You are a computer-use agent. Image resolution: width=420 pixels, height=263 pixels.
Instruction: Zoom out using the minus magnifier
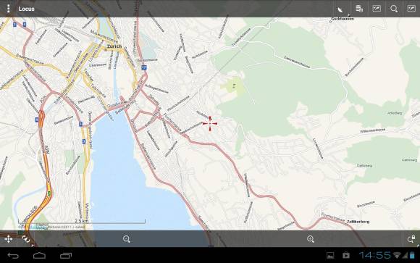pos(127,239)
